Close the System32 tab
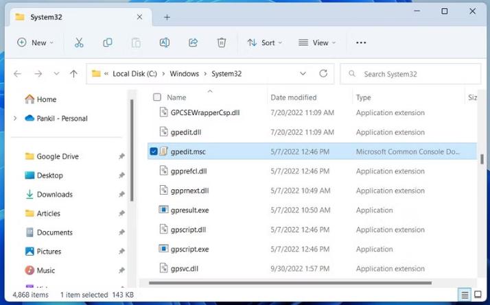Viewport: 490px width, 305px height. [x=140, y=17]
